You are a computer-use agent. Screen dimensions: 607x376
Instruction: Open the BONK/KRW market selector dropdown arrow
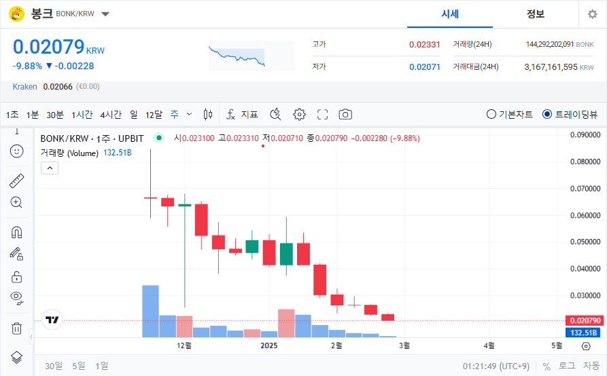click(x=105, y=14)
